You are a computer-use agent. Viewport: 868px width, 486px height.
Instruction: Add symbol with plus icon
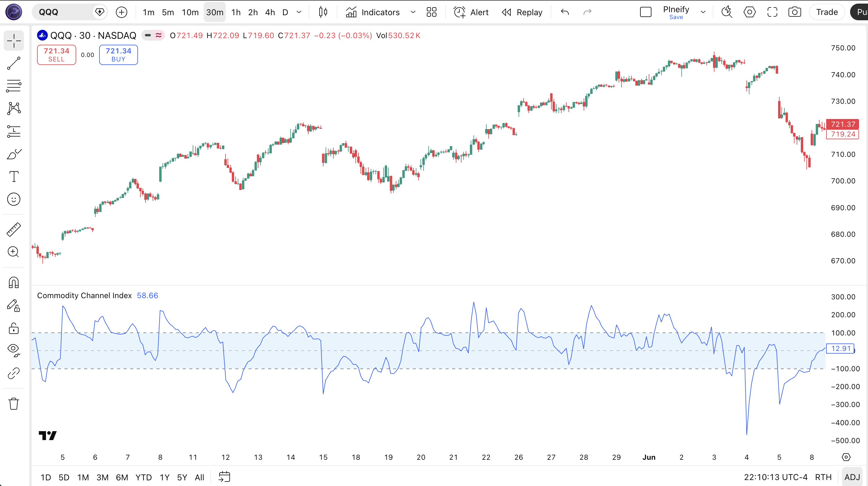click(x=122, y=13)
